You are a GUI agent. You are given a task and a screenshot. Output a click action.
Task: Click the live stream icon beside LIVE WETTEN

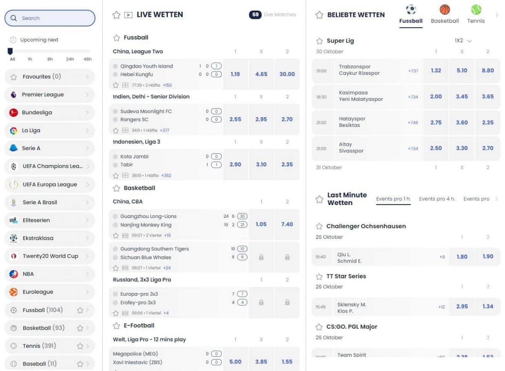[128, 15]
